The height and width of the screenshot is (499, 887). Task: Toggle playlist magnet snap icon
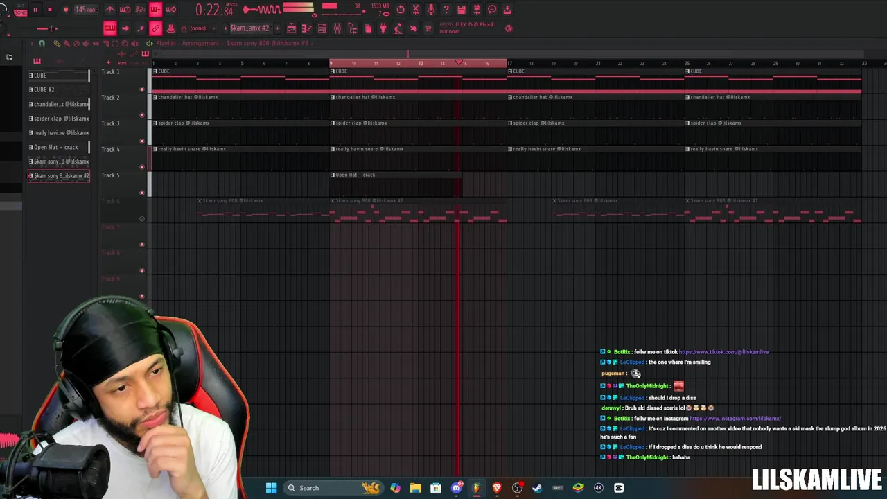coord(42,44)
